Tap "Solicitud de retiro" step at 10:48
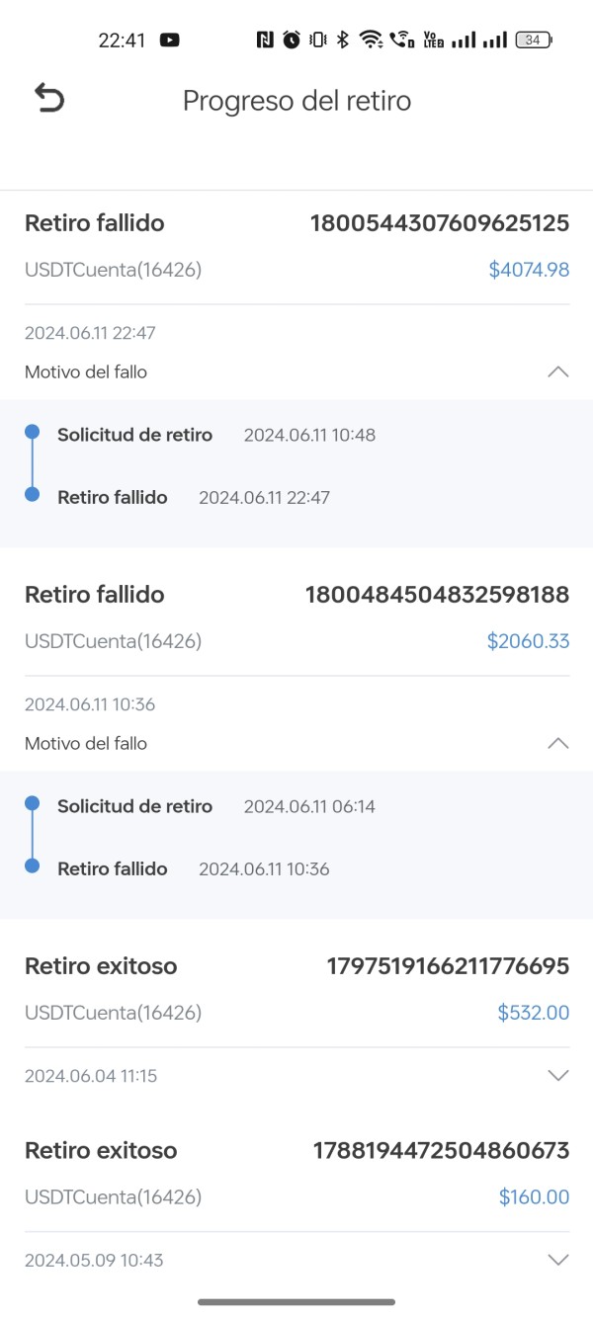The height and width of the screenshot is (1317, 593). (x=134, y=435)
